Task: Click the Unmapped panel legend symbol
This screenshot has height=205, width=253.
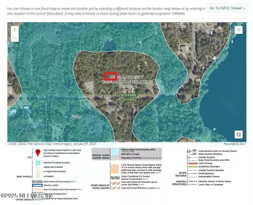Action: (38, 176)
